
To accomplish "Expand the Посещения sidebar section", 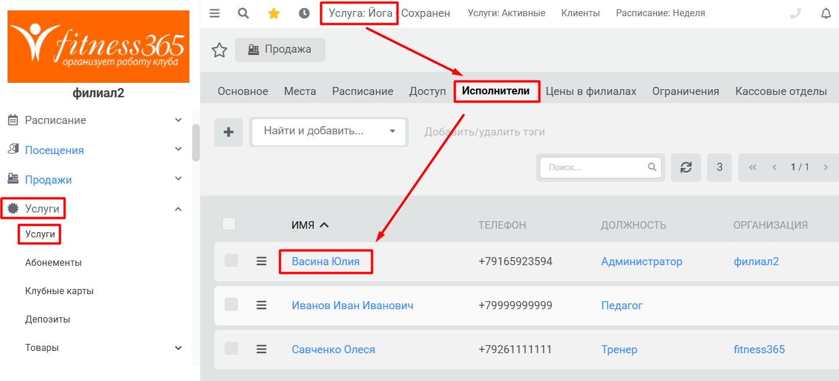I will 178,149.
